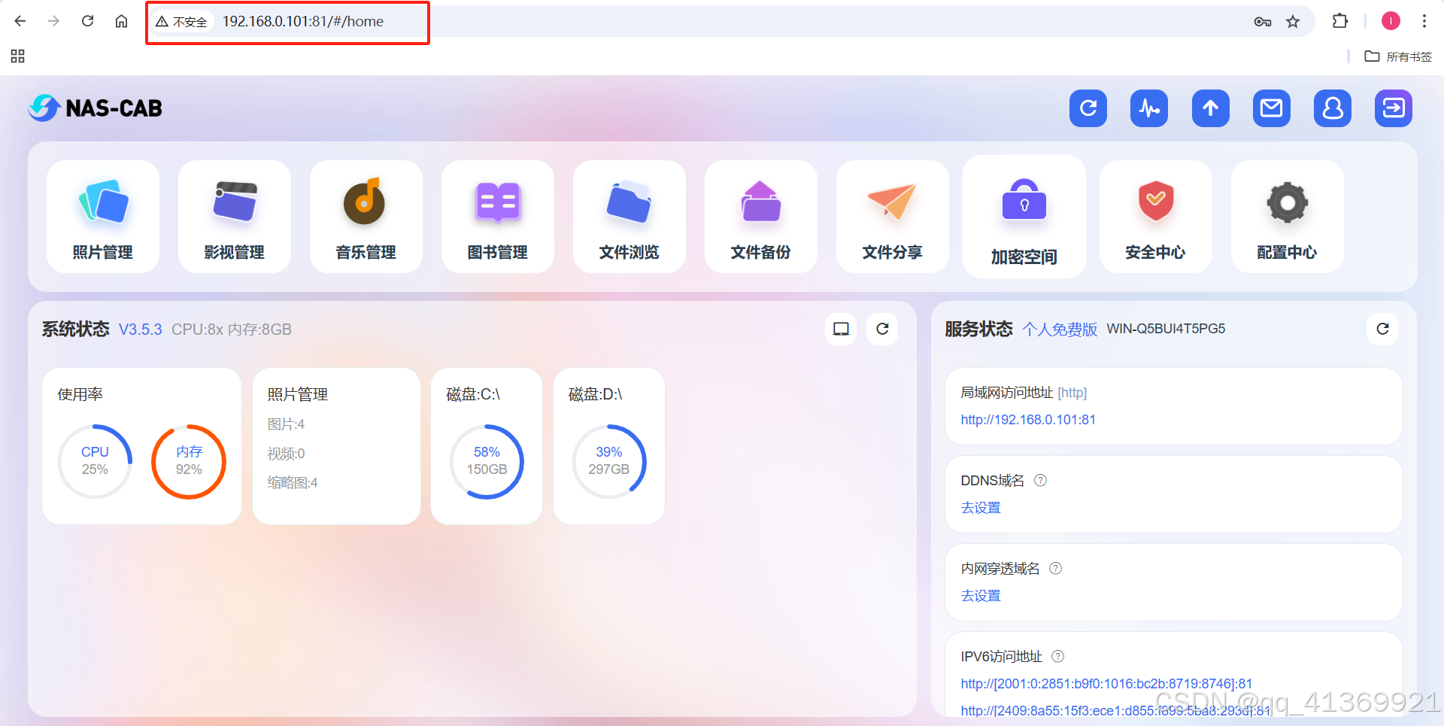Viewport: 1444px width, 726px height.
Task: Open the 图书管理 book management app
Action: click(x=498, y=217)
